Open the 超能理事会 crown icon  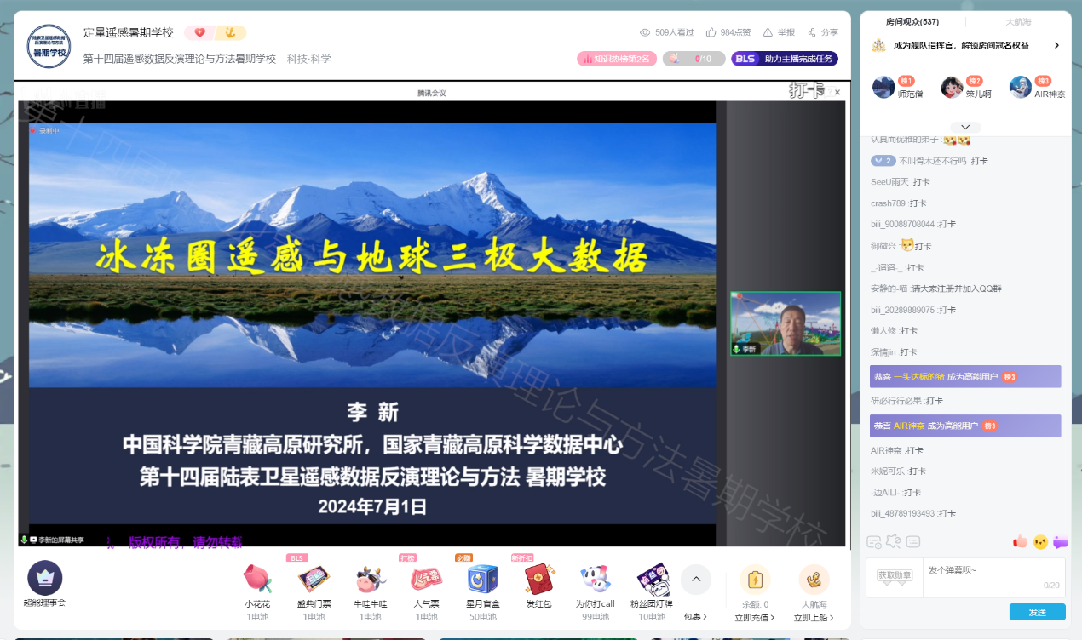click(x=44, y=579)
